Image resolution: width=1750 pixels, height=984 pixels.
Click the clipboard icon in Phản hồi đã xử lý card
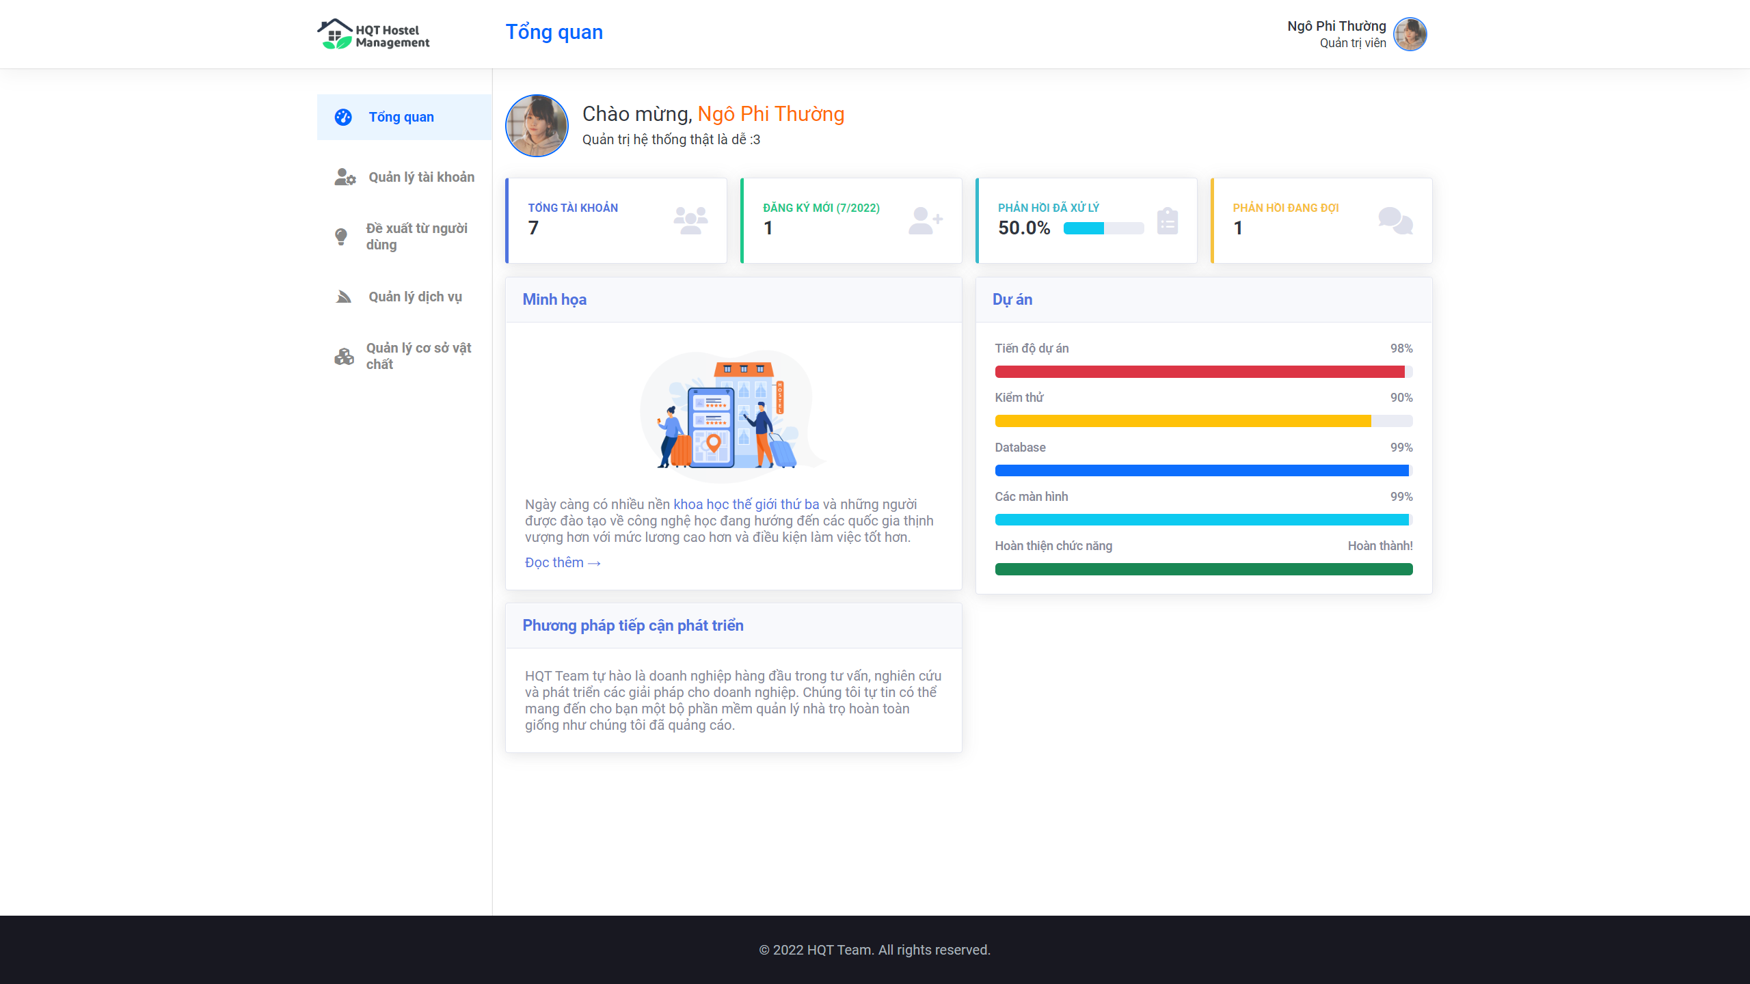point(1167,221)
